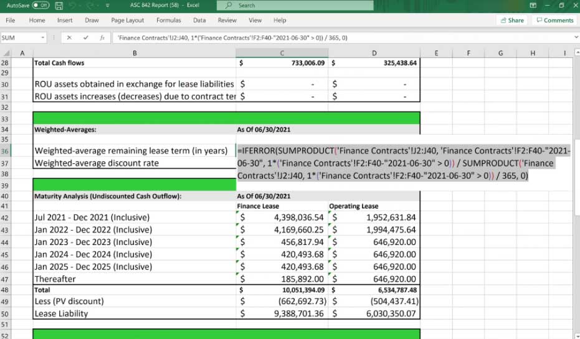Select the column C header

click(282, 53)
